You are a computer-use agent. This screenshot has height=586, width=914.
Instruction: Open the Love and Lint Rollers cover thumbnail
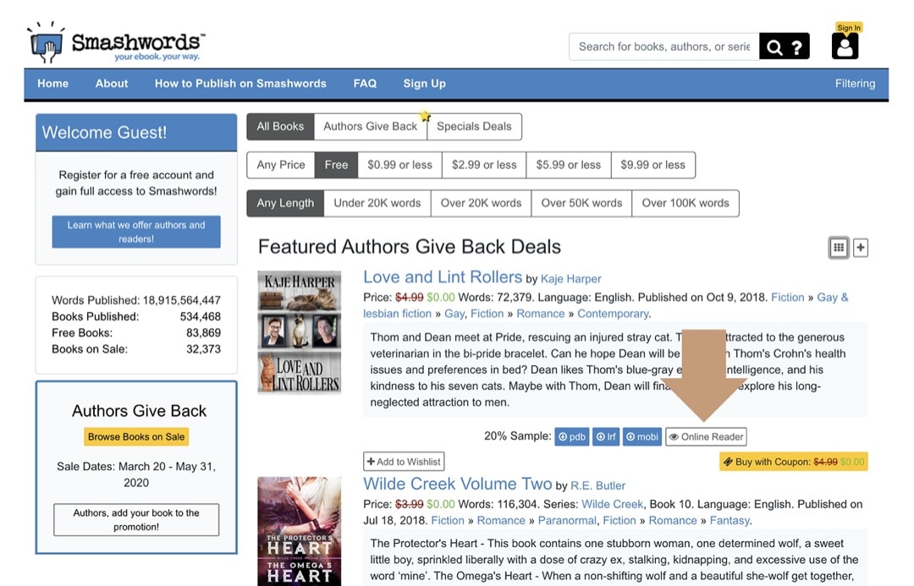[299, 330]
